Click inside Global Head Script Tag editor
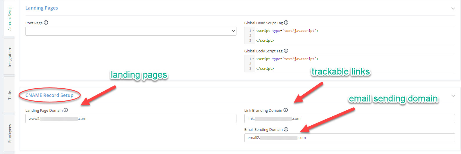The height and width of the screenshot is (154, 461). click(x=350, y=36)
